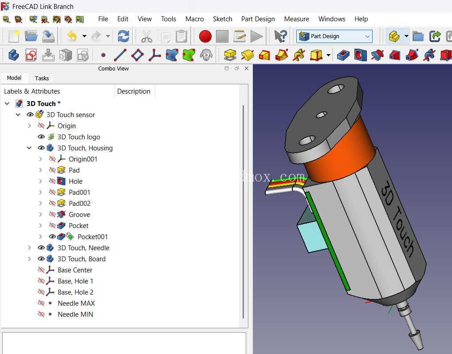Collapse the 3D Touch document tree

click(7, 103)
